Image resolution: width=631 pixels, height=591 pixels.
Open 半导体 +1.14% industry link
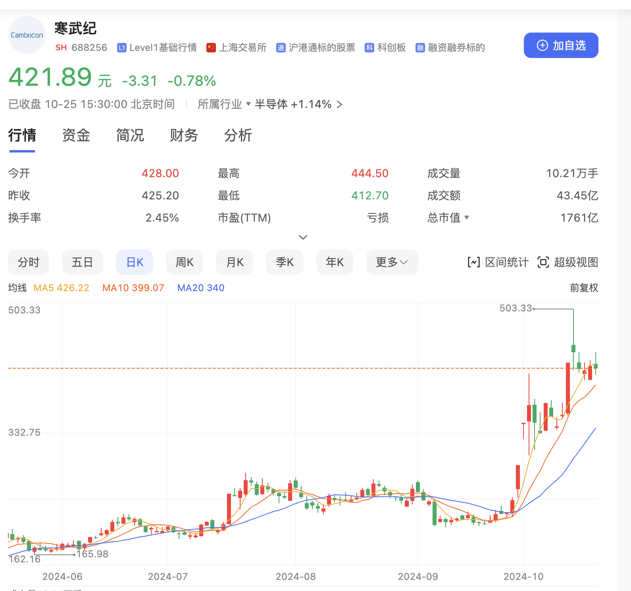tap(298, 104)
